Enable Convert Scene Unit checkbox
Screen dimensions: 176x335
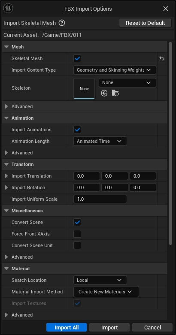pos(77,245)
